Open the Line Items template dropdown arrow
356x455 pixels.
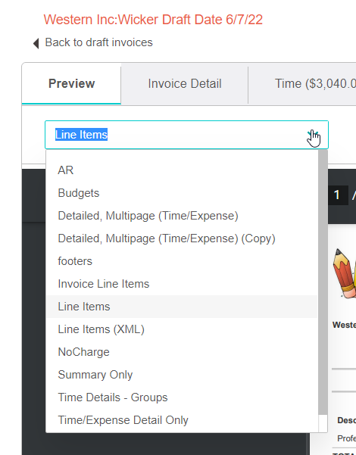pos(314,135)
